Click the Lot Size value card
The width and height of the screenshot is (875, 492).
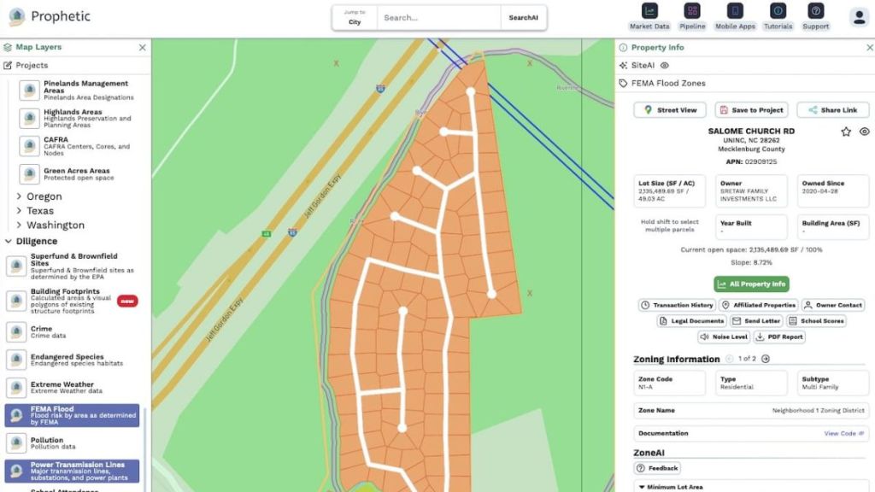(670, 190)
